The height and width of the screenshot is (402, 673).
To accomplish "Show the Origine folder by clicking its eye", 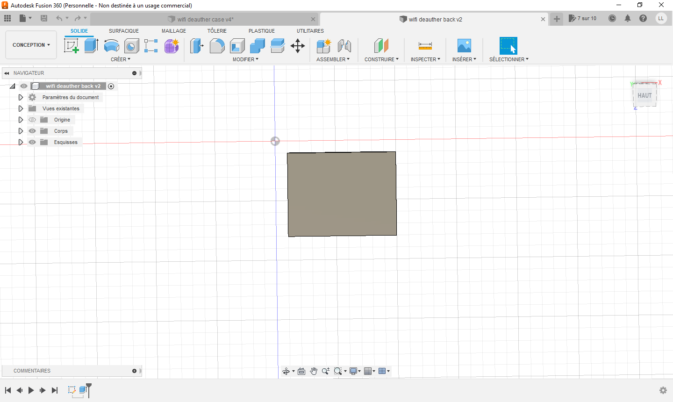I will 32,120.
